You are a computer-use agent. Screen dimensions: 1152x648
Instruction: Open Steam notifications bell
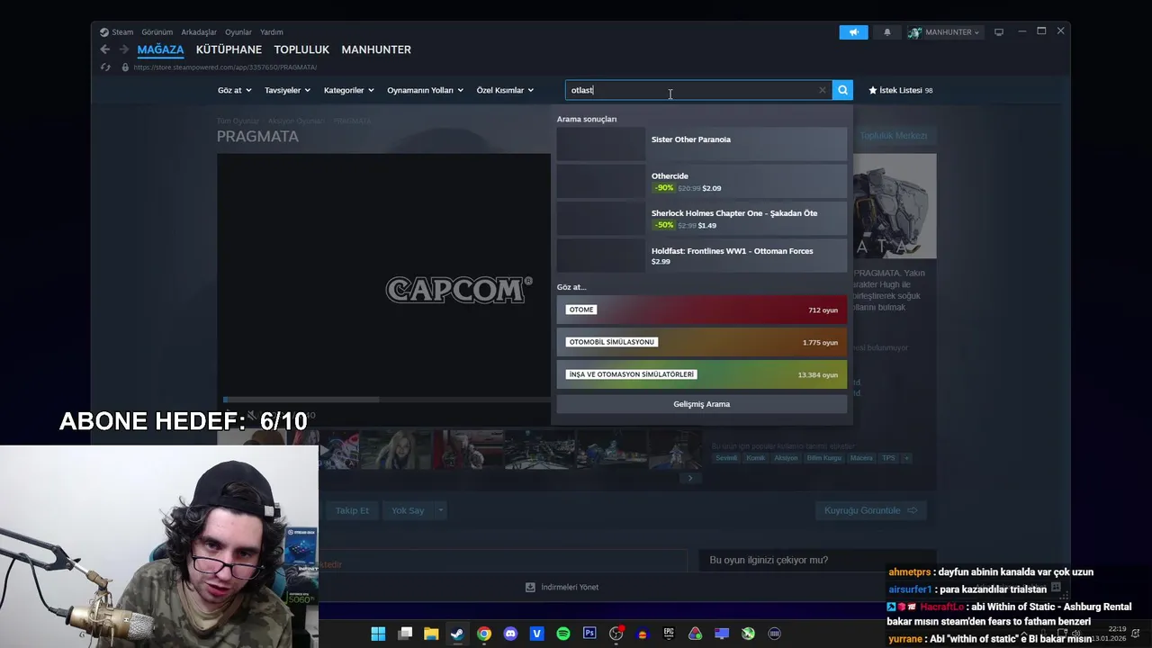tap(886, 32)
